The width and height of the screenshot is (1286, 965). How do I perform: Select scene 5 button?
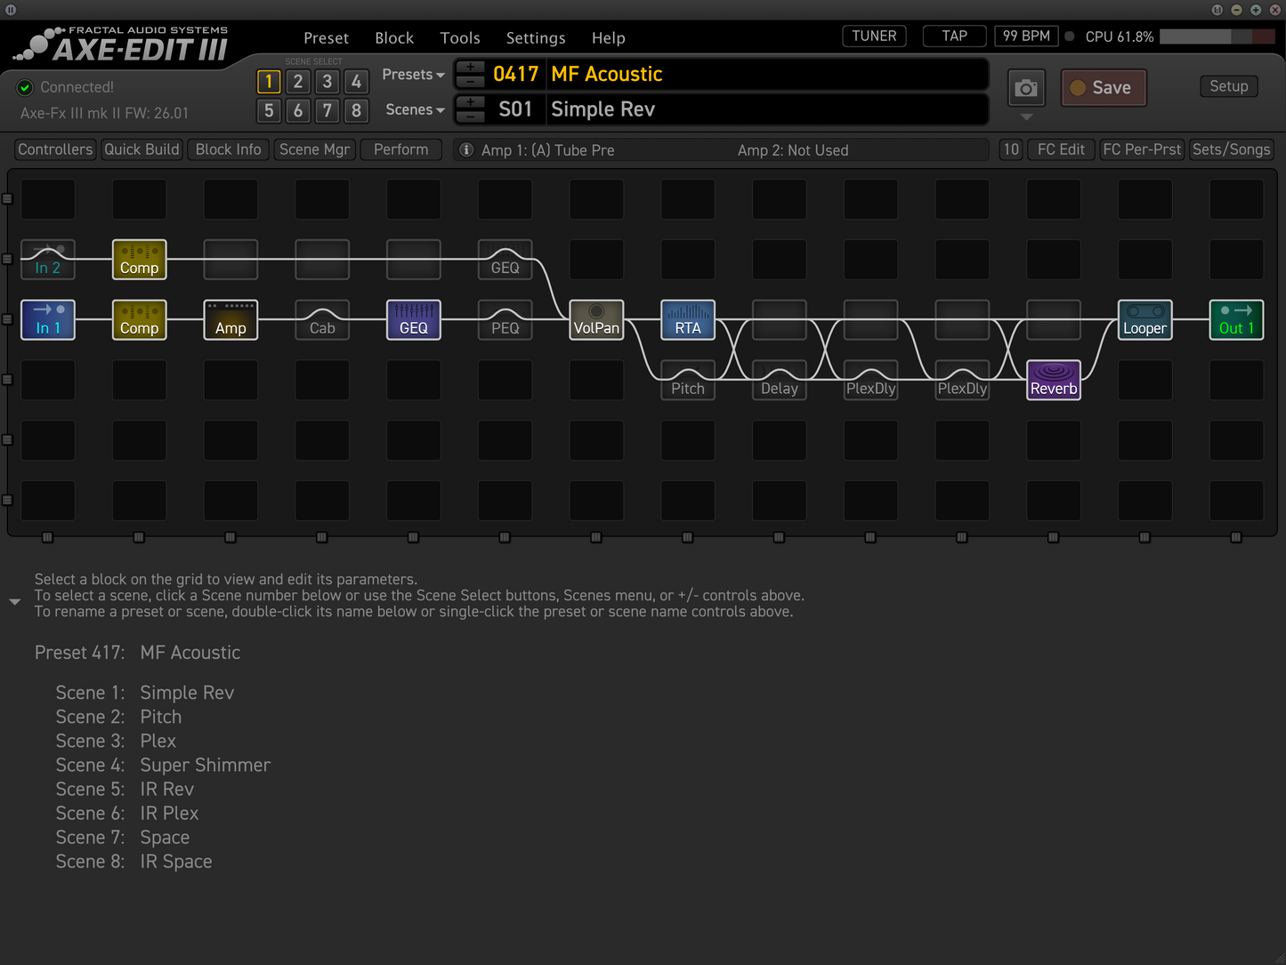point(269,111)
